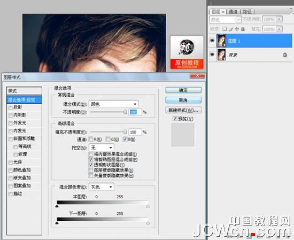Uncheck 透明形状图层 option
This screenshot has width=294, height=240.
point(91,165)
